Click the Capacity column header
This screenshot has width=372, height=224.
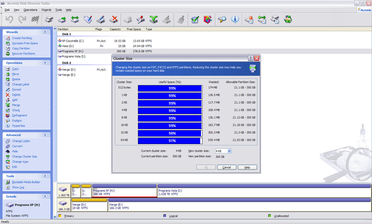click(115, 29)
